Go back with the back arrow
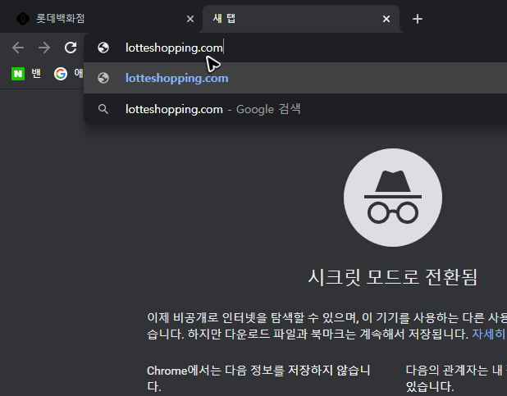 [18, 48]
